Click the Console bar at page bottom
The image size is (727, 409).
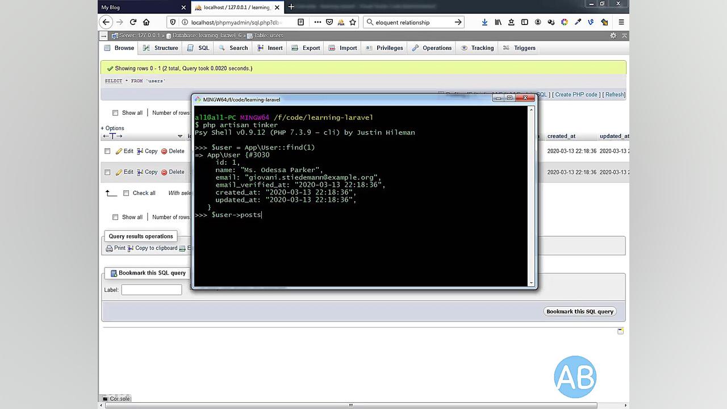[116, 399]
